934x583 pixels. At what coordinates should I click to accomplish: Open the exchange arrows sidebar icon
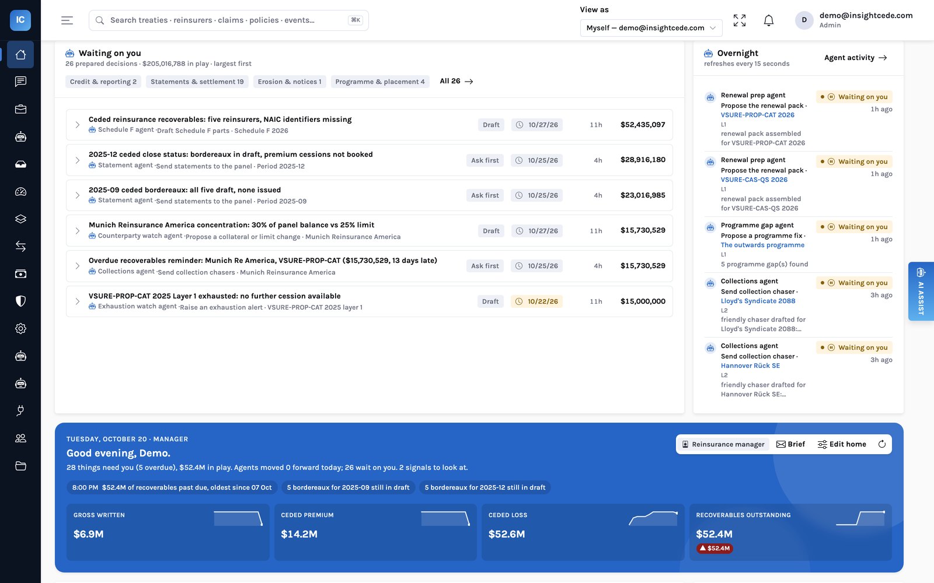point(20,246)
